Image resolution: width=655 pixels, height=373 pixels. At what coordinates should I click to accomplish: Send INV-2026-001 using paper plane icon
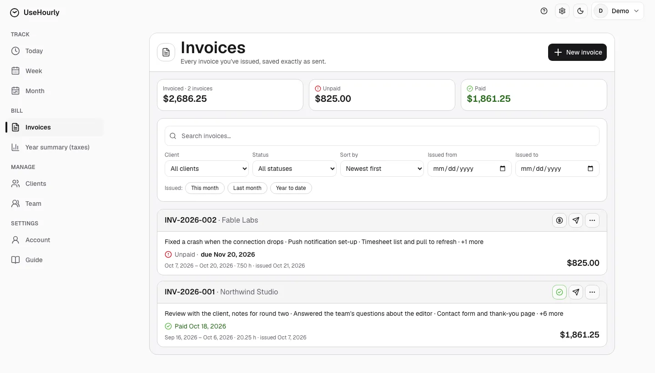[x=576, y=292]
